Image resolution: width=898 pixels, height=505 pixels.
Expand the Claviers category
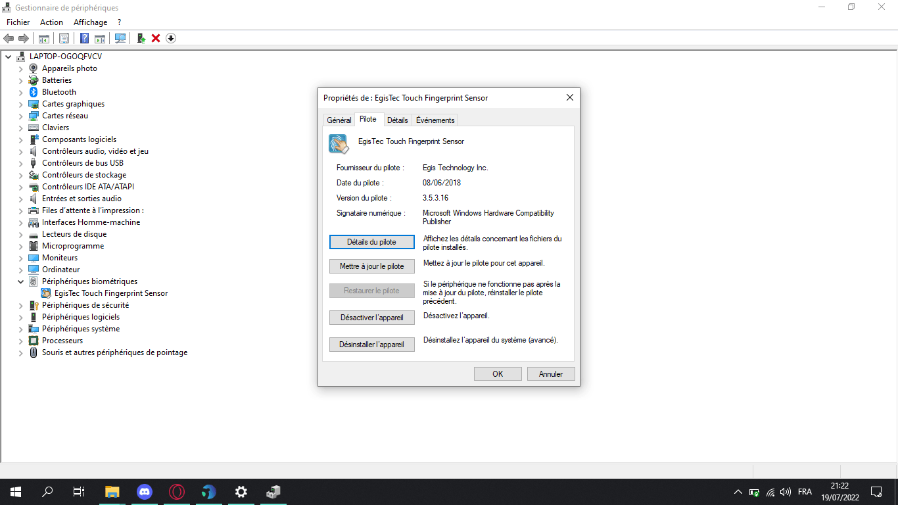point(20,128)
